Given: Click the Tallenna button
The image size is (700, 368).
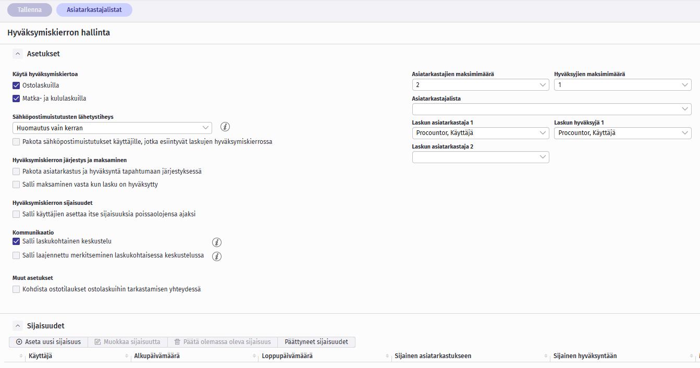Looking at the screenshot, I should point(30,10).
